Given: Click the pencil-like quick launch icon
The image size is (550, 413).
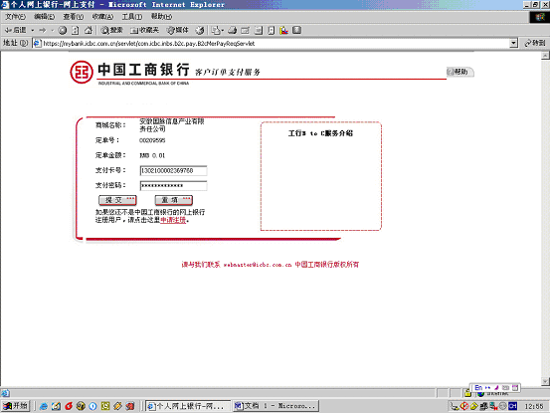Looking at the screenshot, I should tap(117, 406).
